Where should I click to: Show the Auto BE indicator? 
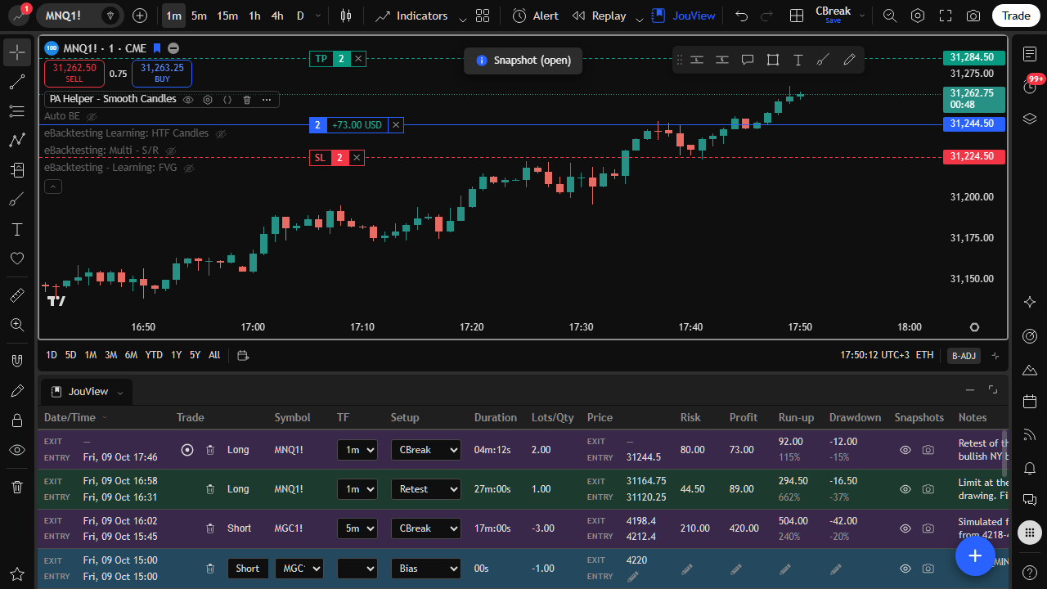(x=92, y=116)
